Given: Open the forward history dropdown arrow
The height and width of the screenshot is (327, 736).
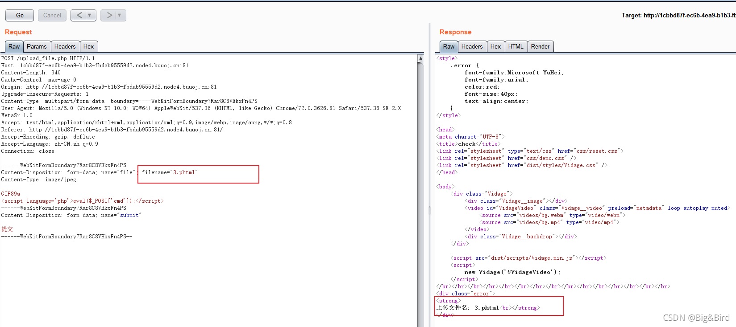Looking at the screenshot, I should coord(120,15).
